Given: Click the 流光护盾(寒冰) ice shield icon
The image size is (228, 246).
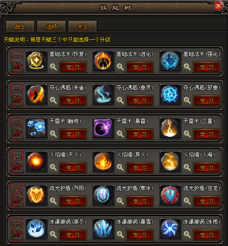Looking at the screenshot, I should point(103,195).
